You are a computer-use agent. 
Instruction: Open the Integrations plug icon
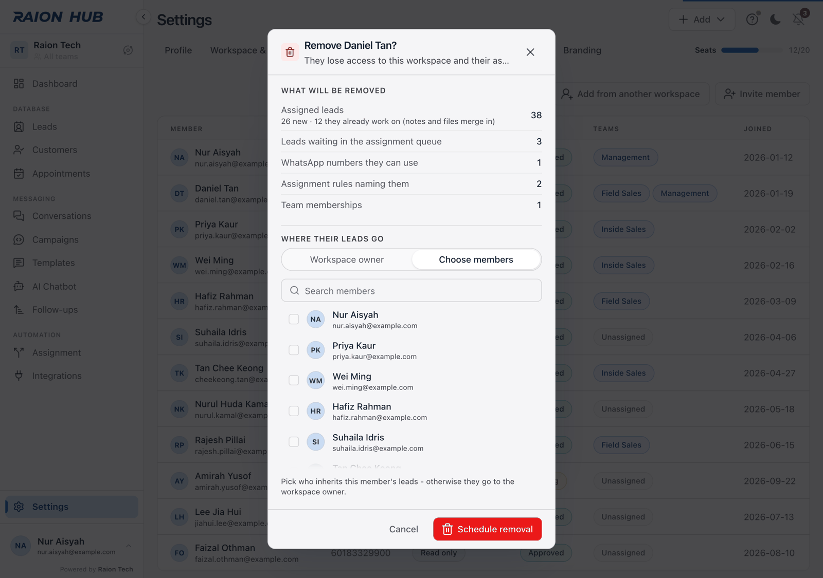19,376
